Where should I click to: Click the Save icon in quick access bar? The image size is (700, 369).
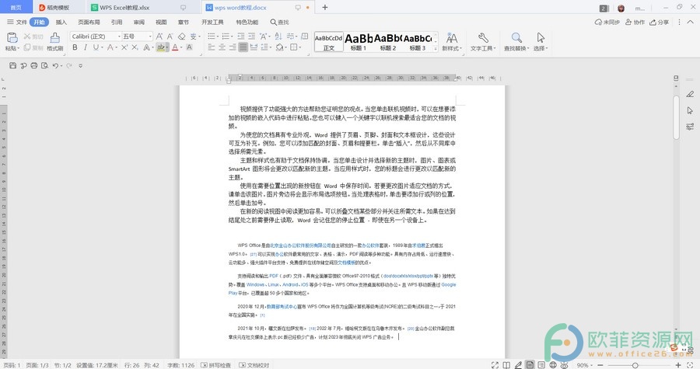tap(13, 65)
